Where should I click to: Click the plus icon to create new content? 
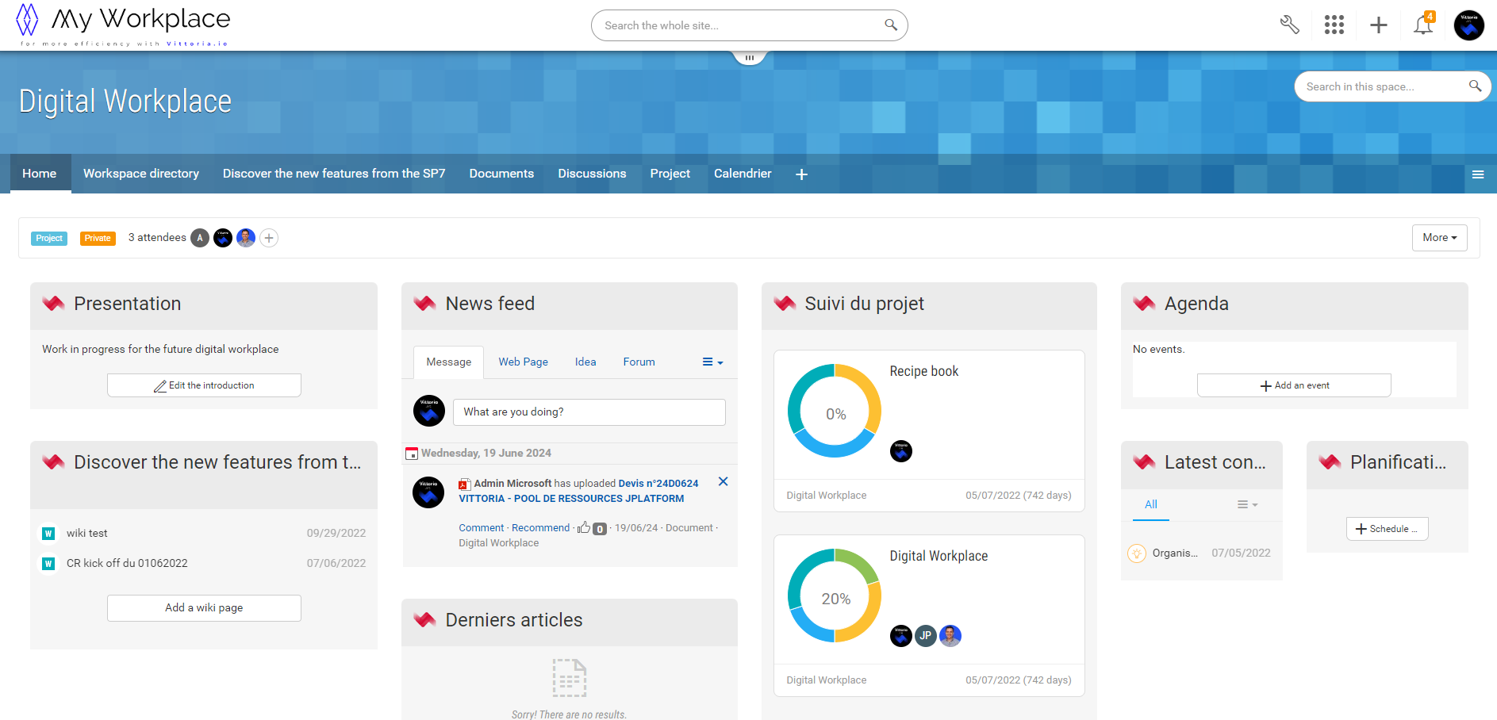(1378, 25)
